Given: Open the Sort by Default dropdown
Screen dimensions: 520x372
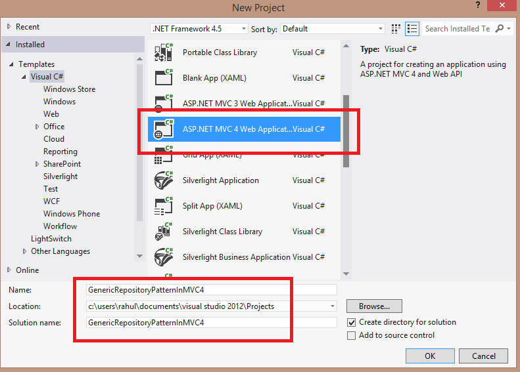Looking at the screenshot, I should pos(333,29).
